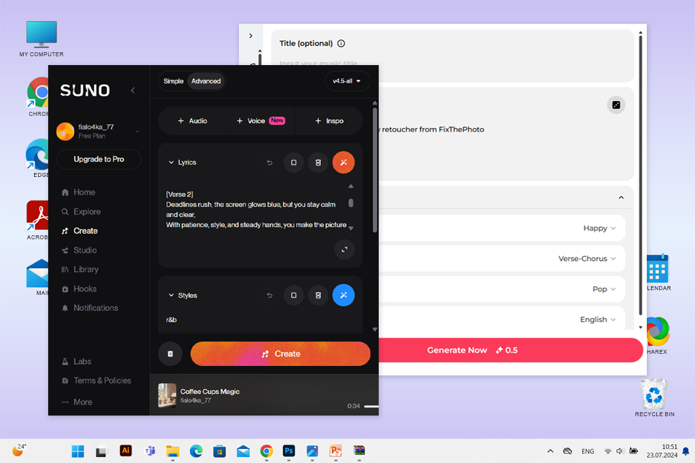
Task: Open File Explorer from the taskbar
Action: coord(172,451)
